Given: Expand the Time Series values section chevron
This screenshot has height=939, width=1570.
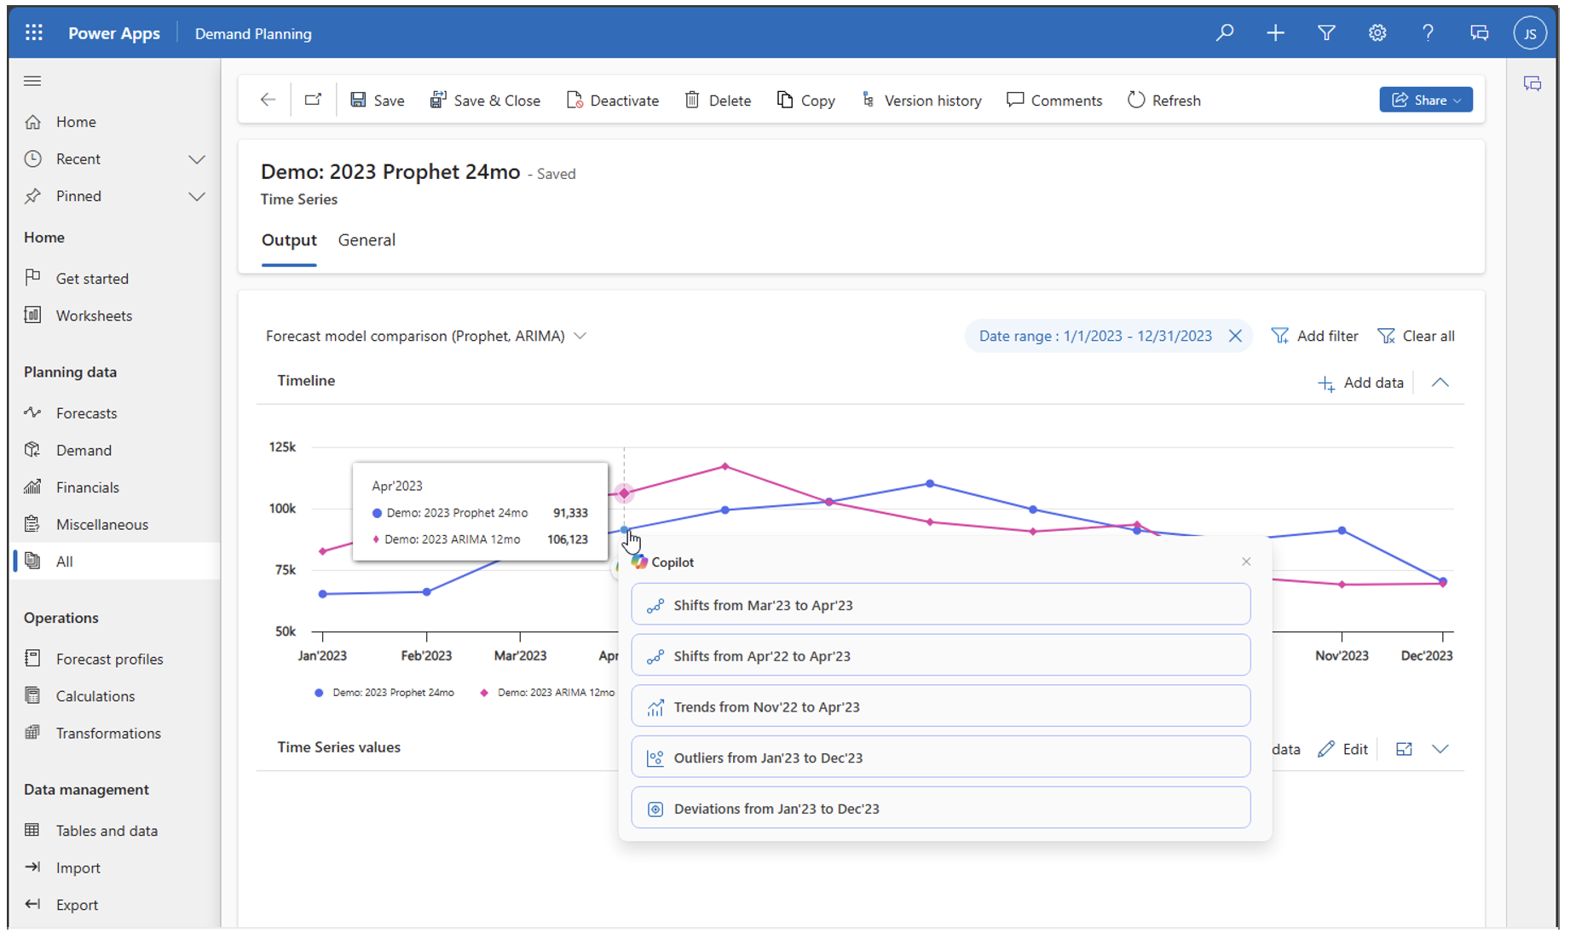Looking at the screenshot, I should click(1440, 749).
